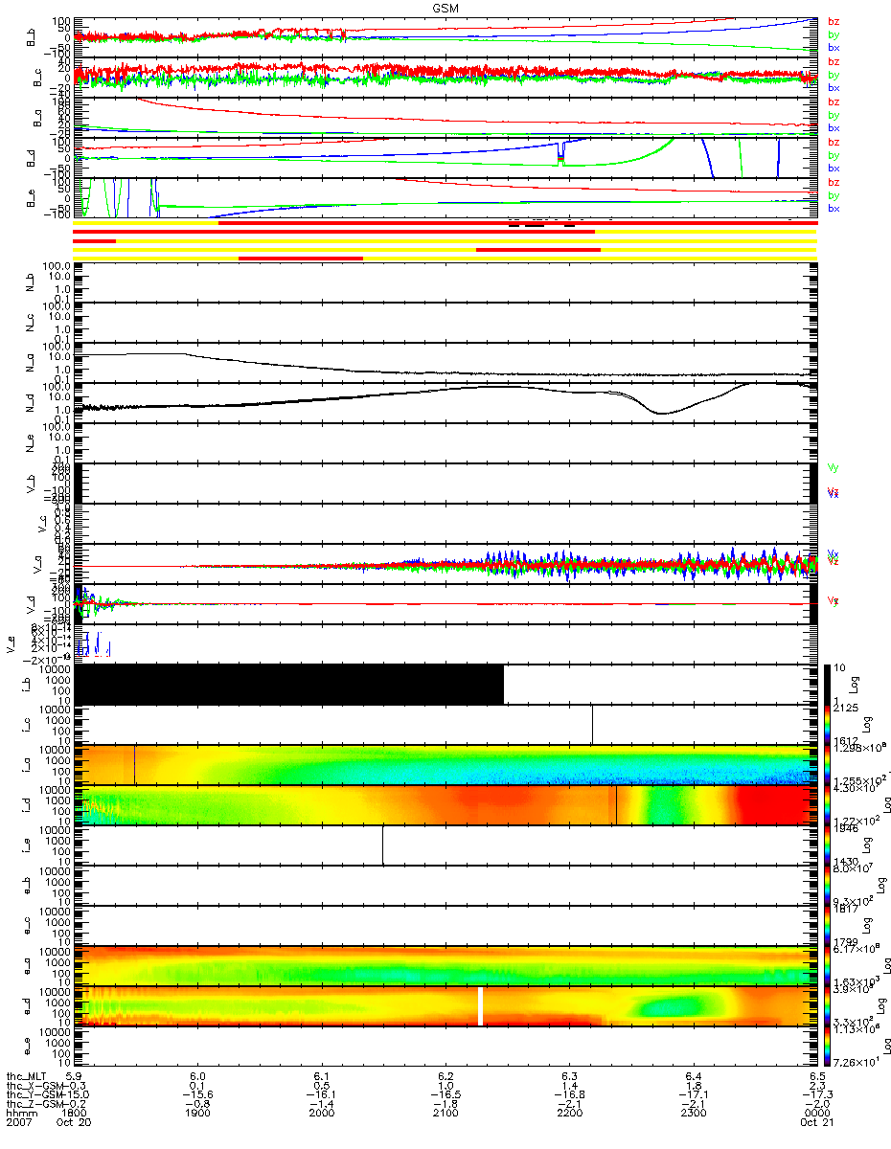Screen dimensions: 891x1149
Task: Select the by legend of B_c panel
Action: [834, 75]
